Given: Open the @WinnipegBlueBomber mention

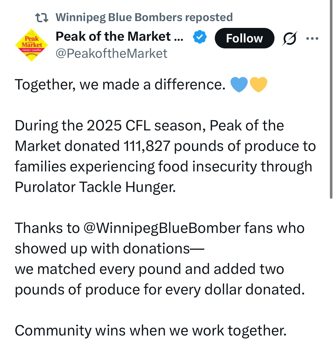Looking at the screenshot, I should [162, 228].
